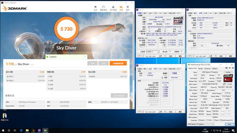Viewport: 237px width, 133px height.
Task: Open the 处理器 #1 selector in CPU-Z
Action: click(153, 52)
